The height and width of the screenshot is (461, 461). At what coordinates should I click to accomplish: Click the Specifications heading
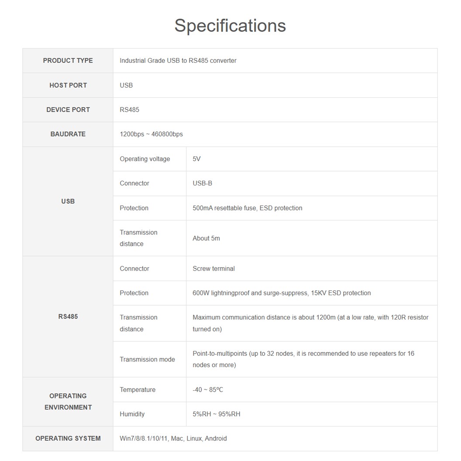230,25
